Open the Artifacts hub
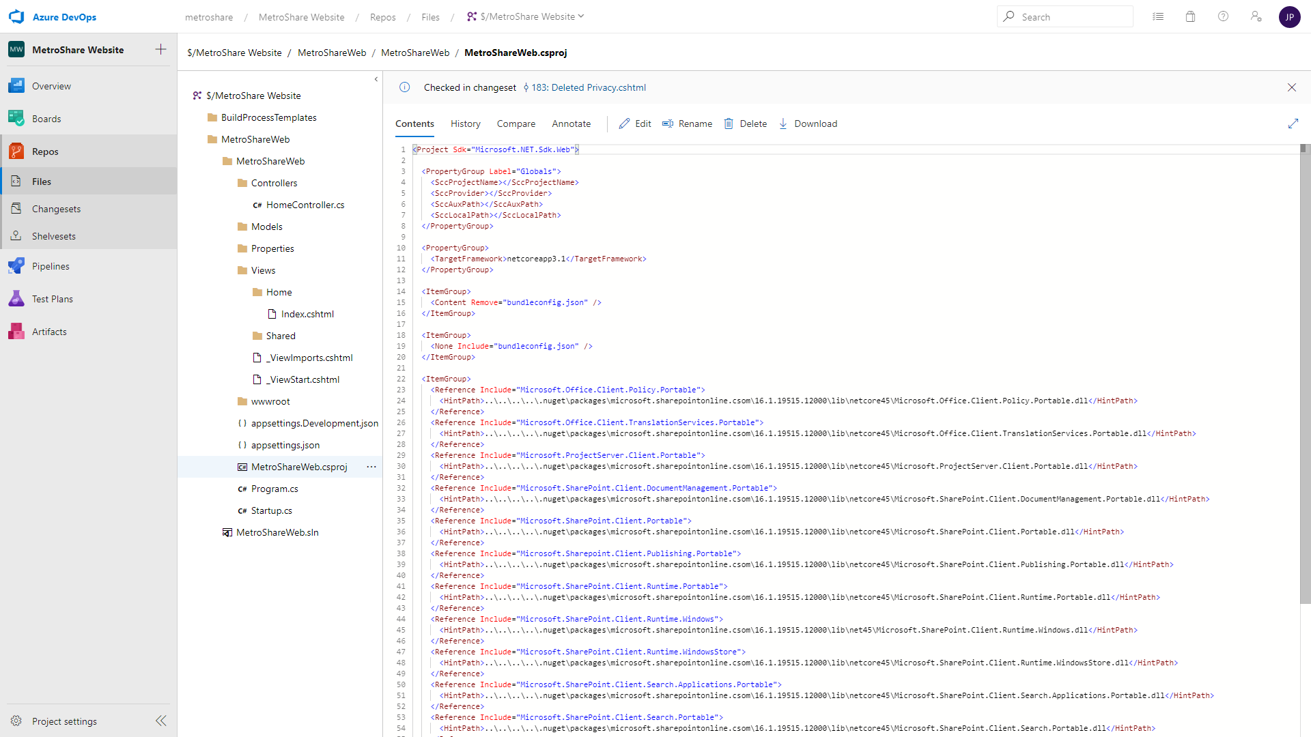This screenshot has height=737, width=1311. 89,332
